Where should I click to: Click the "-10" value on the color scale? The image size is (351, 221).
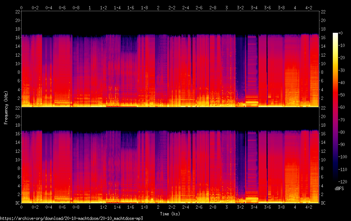pyautogui.click(x=342, y=45)
